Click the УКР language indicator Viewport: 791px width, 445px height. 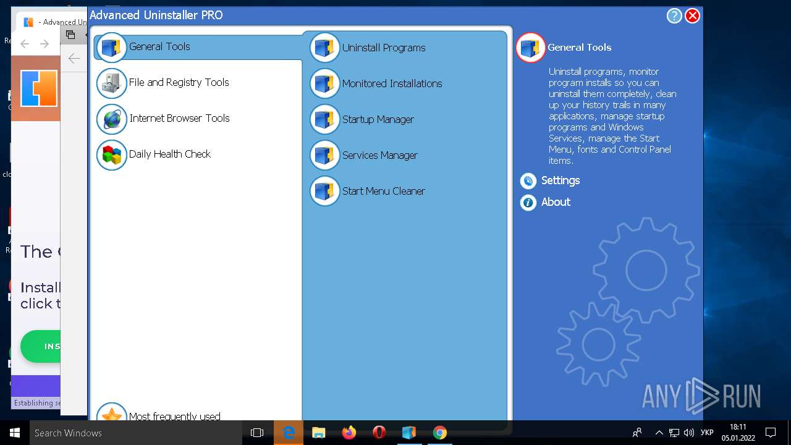pos(708,433)
